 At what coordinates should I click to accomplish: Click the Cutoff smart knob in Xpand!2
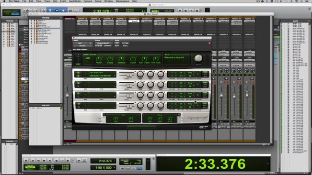click(133, 59)
